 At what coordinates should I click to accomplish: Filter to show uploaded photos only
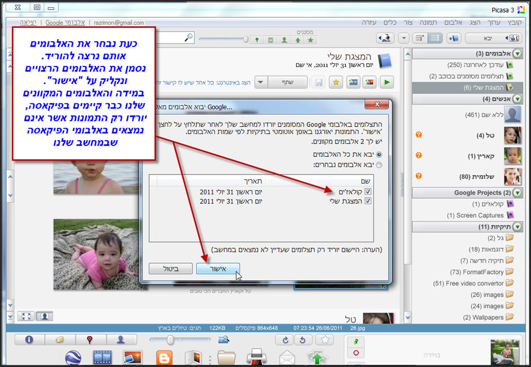(x=297, y=40)
